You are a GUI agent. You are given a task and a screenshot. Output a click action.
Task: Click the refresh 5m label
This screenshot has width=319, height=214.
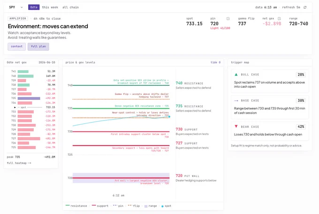(291, 8)
